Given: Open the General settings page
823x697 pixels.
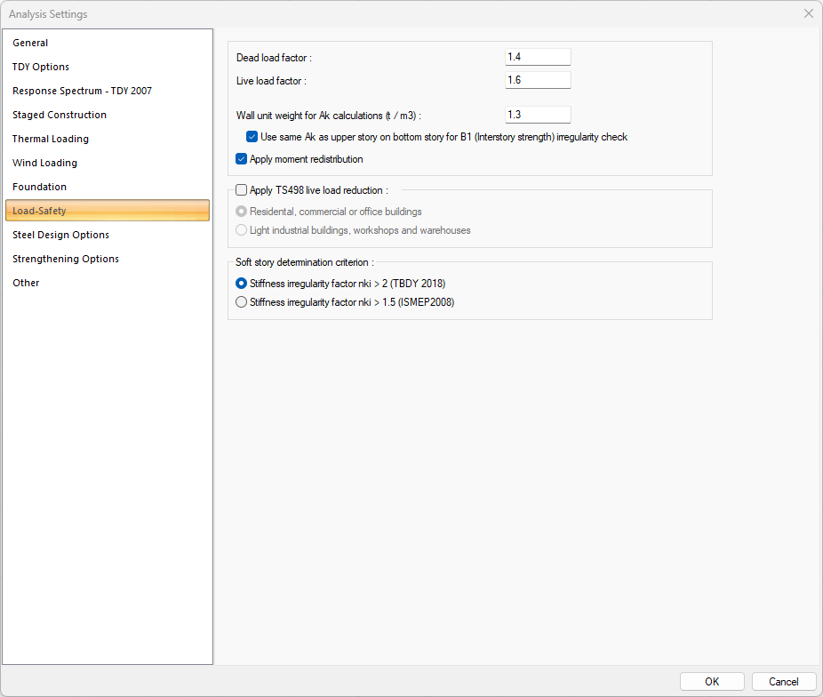Looking at the screenshot, I should (107, 43).
